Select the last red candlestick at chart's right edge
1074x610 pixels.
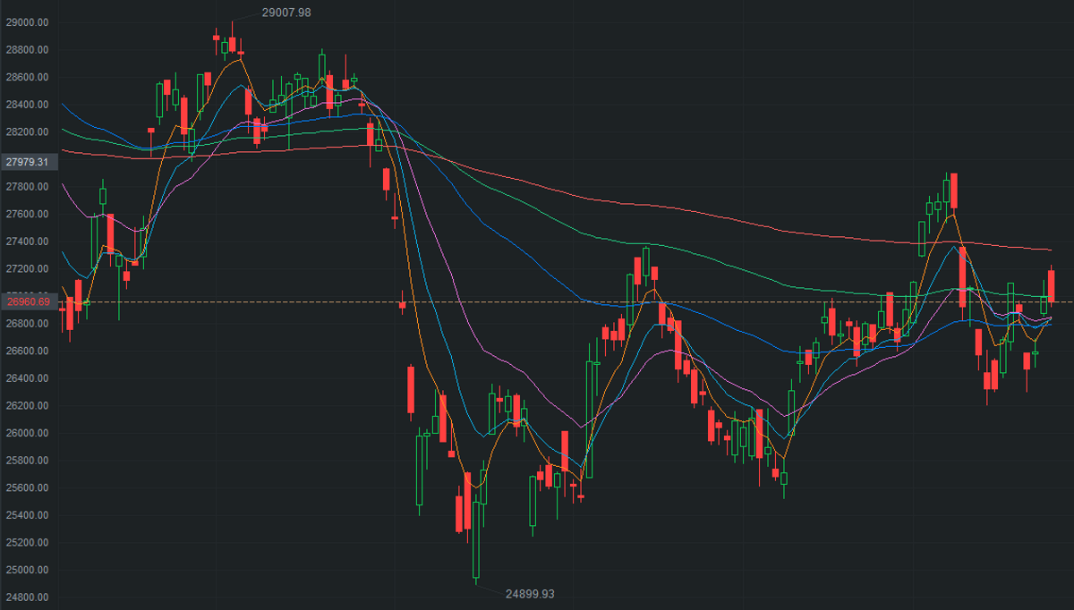[1052, 285]
